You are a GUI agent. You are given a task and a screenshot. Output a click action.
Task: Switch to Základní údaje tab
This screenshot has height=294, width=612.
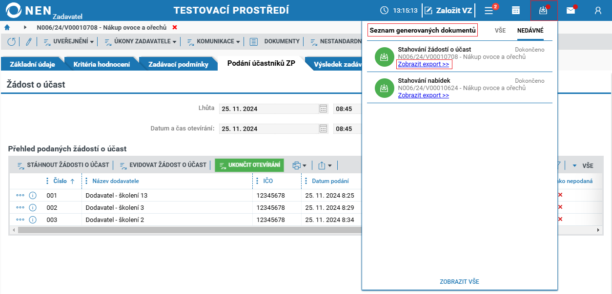33,64
